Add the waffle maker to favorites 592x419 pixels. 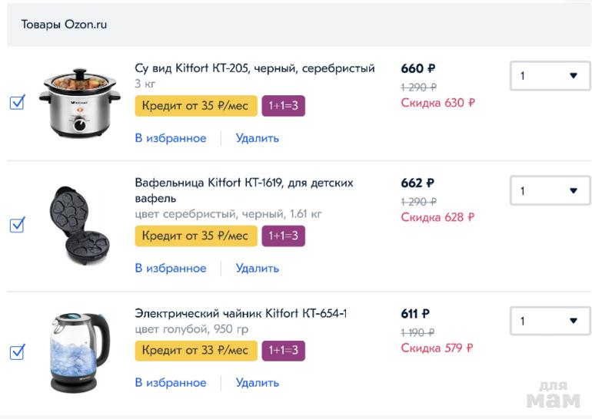(x=171, y=269)
